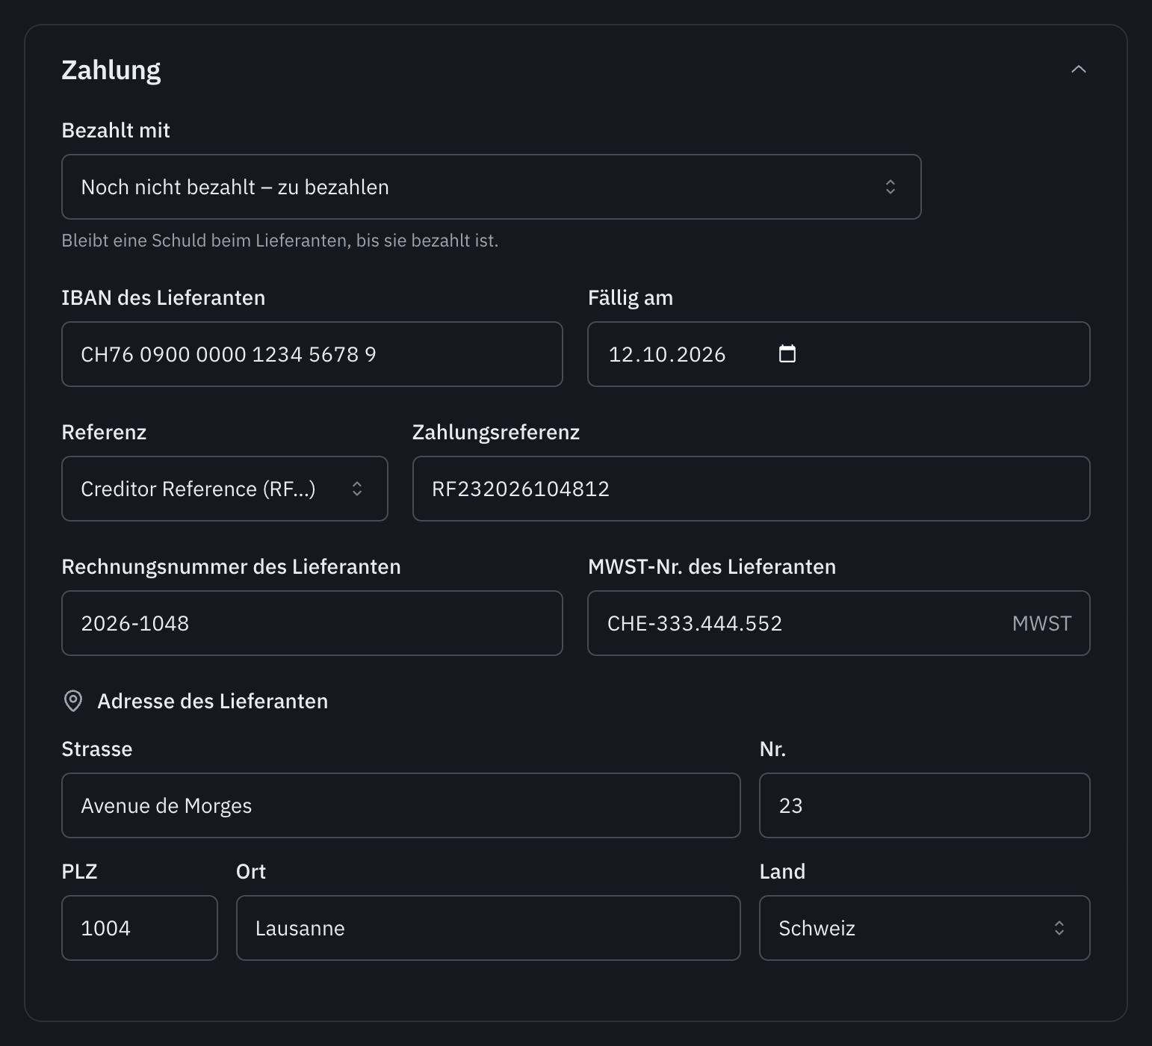The width and height of the screenshot is (1152, 1046).
Task: Click the Ort field with Lausanne
Action: (x=488, y=928)
